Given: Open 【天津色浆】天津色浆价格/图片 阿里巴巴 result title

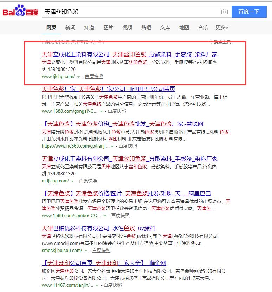Looking at the screenshot, I should (126, 194).
